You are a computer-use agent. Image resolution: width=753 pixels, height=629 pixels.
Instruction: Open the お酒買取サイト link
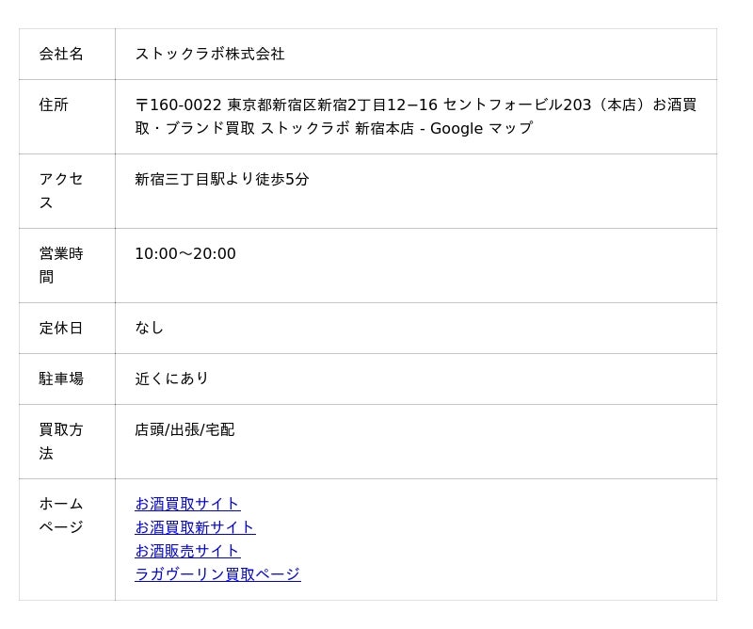click(x=187, y=504)
